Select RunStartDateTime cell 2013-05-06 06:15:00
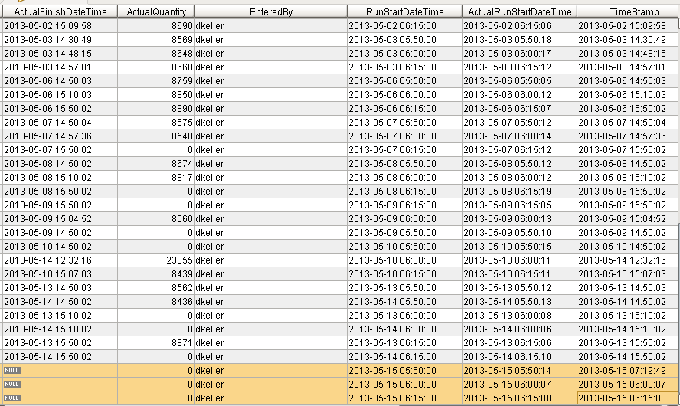This screenshot has width=680, height=406. click(404, 109)
